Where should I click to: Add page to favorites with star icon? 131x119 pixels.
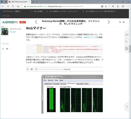[106, 6]
